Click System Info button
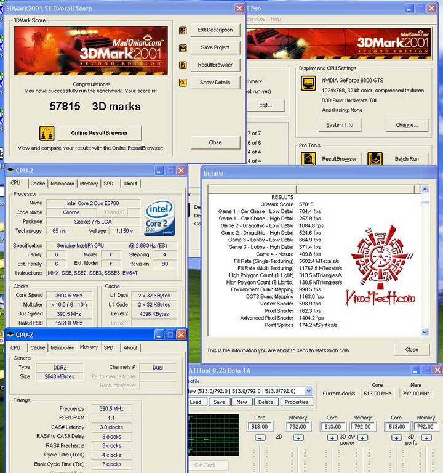 click(x=340, y=125)
